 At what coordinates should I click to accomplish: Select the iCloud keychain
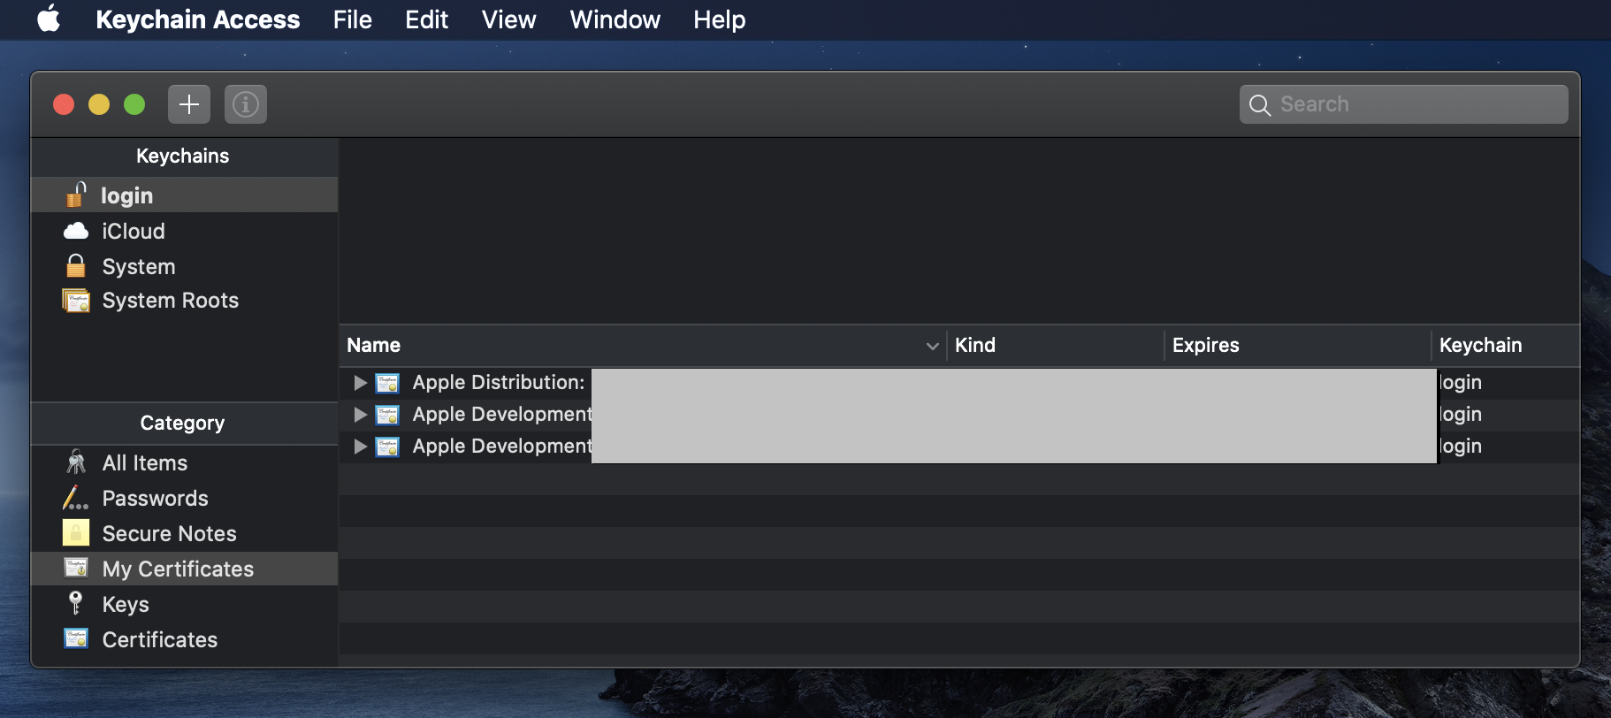point(185,231)
